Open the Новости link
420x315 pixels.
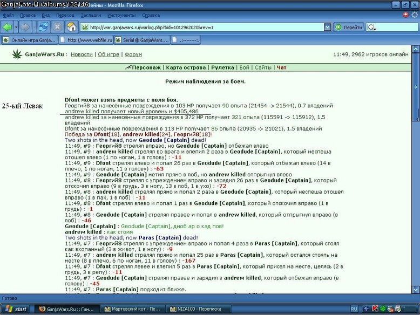[x=82, y=54]
